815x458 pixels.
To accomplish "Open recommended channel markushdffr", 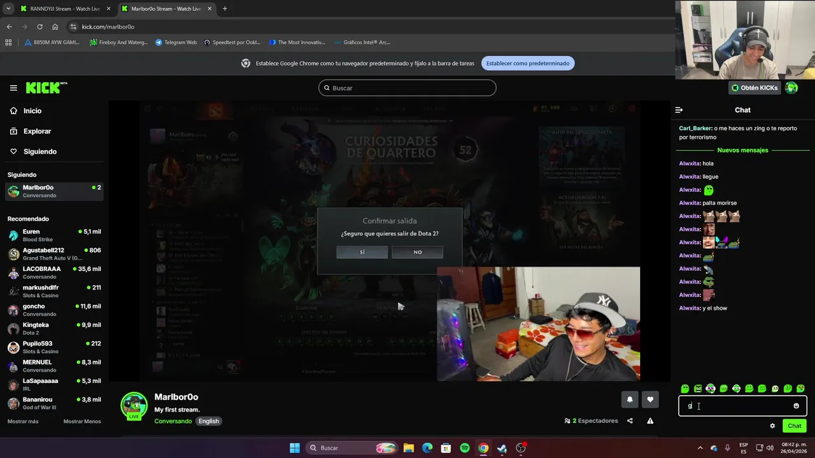I will click(54, 291).
